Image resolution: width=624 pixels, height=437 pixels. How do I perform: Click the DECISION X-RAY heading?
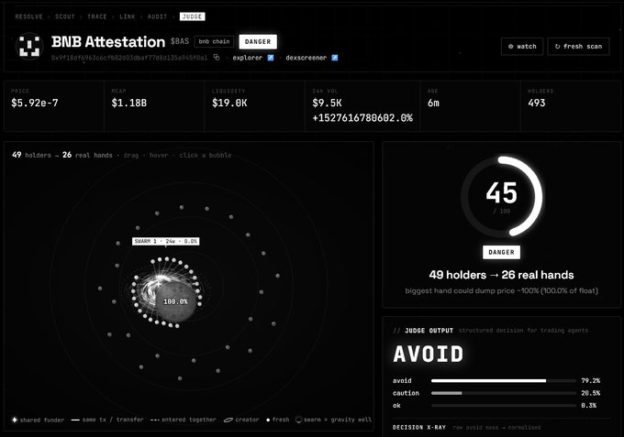coord(419,428)
